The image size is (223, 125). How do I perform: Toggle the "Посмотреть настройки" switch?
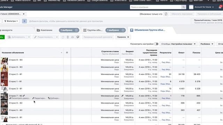coord(156,44)
